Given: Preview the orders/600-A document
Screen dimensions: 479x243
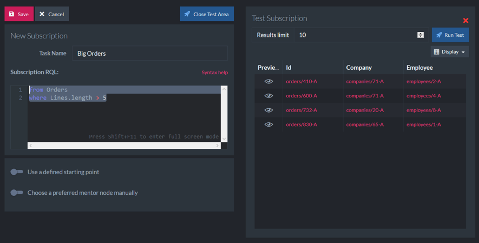Looking at the screenshot, I should (268, 96).
